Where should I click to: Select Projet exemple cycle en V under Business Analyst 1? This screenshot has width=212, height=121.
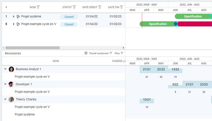(x=32, y=77)
